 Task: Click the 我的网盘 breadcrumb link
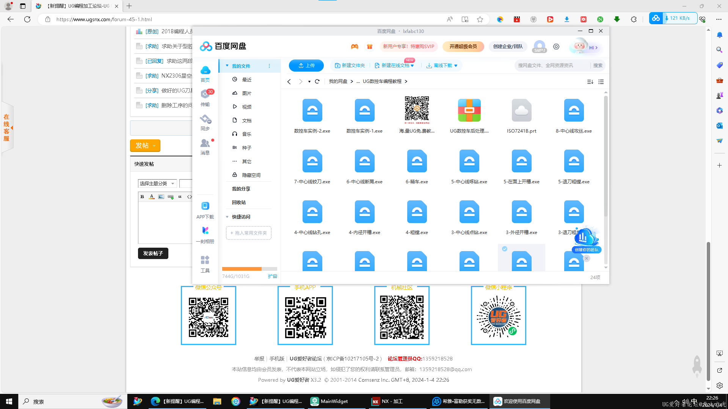[338, 81]
